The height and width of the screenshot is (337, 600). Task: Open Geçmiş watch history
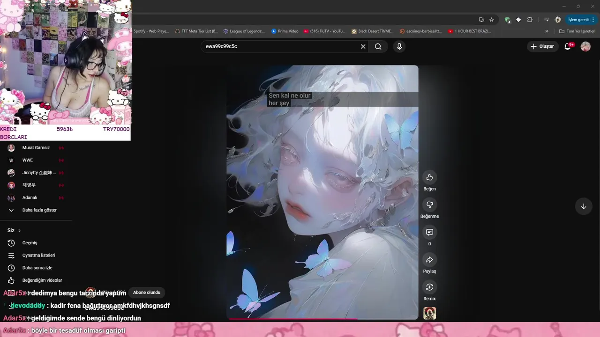[36, 243]
